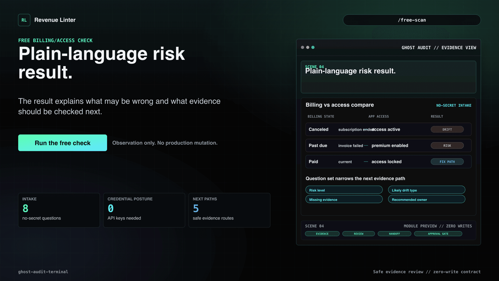The height and width of the screenshot is (281, 499).
Task: Open the CREDENTIAL POSTURE stat card
Action: (x=144, y=210)
